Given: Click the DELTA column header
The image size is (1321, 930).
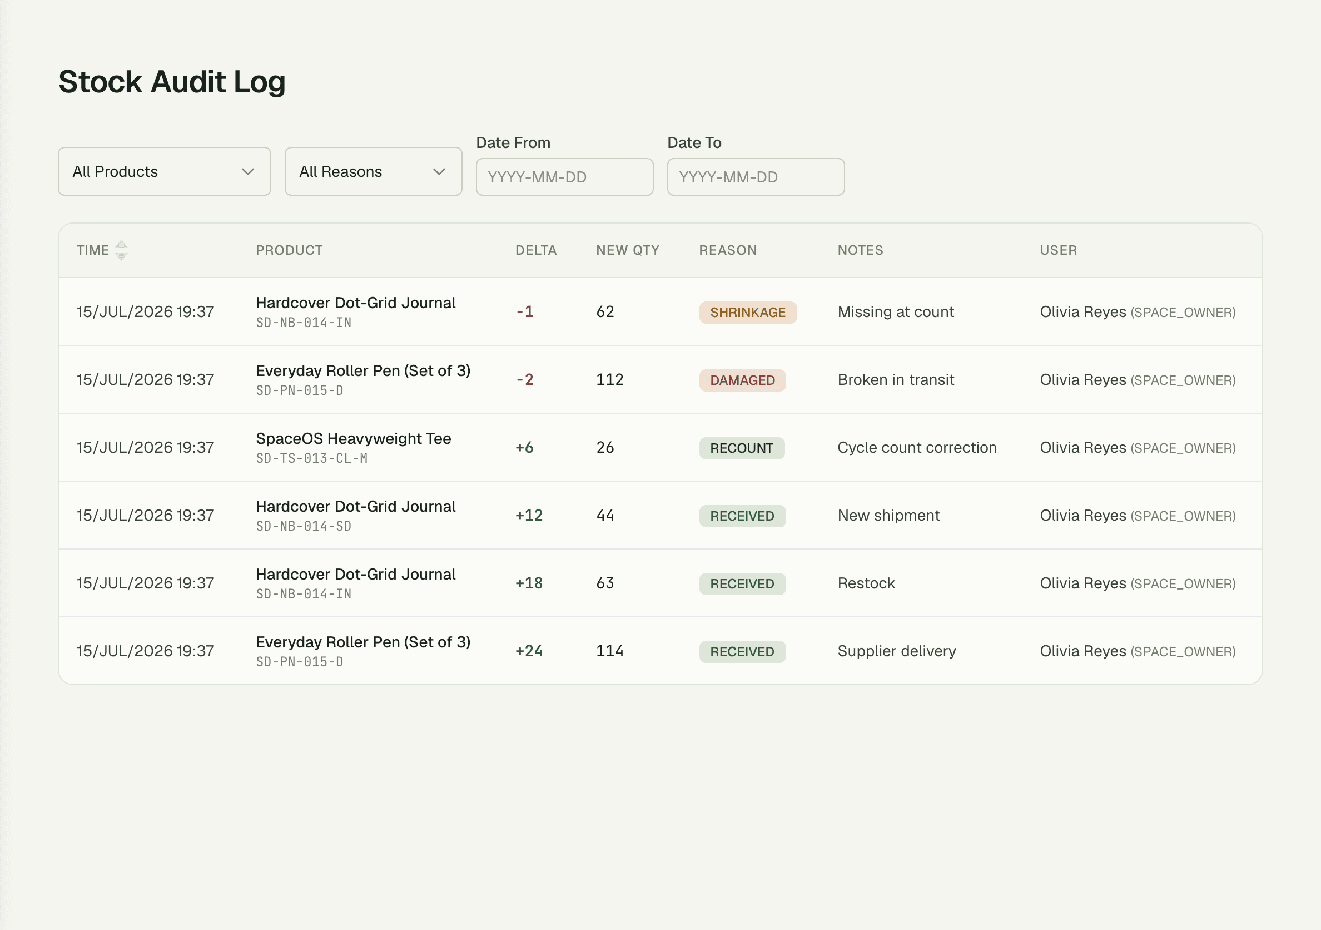Looking at the screenshot, I should click(535, 250).
